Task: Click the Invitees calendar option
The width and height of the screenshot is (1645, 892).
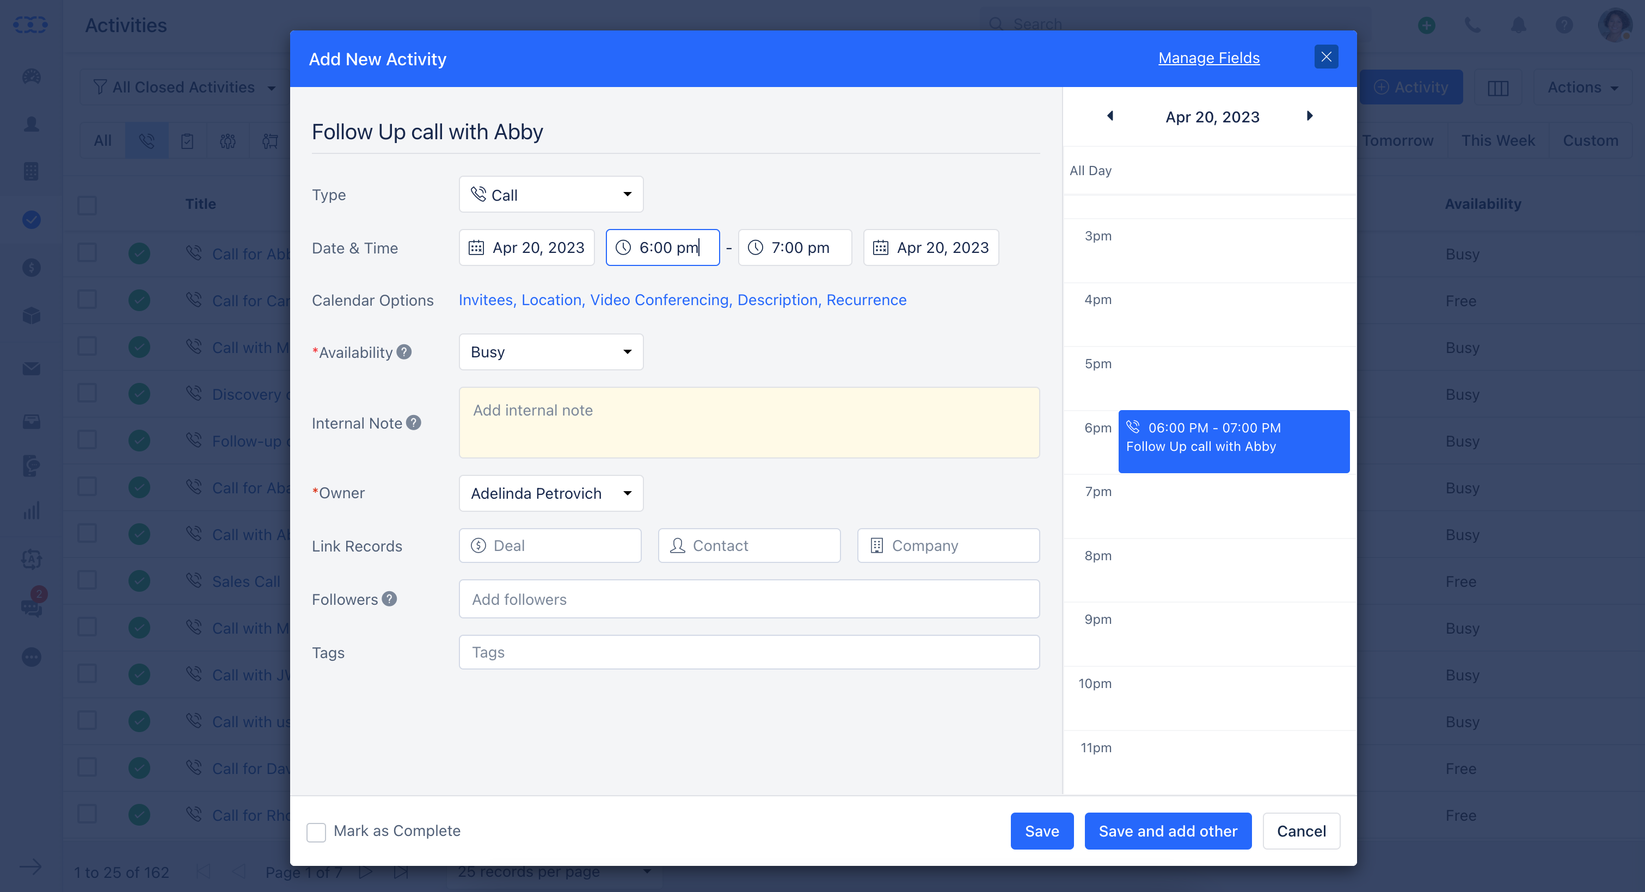Action: [x=486, y=301]
